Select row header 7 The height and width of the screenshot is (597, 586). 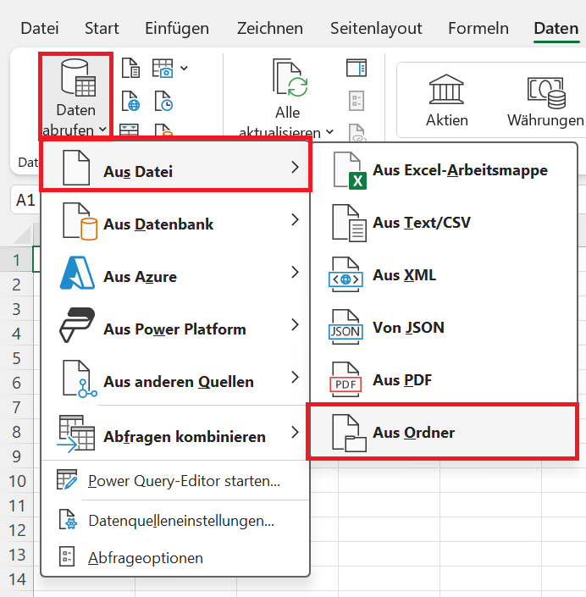16,407
